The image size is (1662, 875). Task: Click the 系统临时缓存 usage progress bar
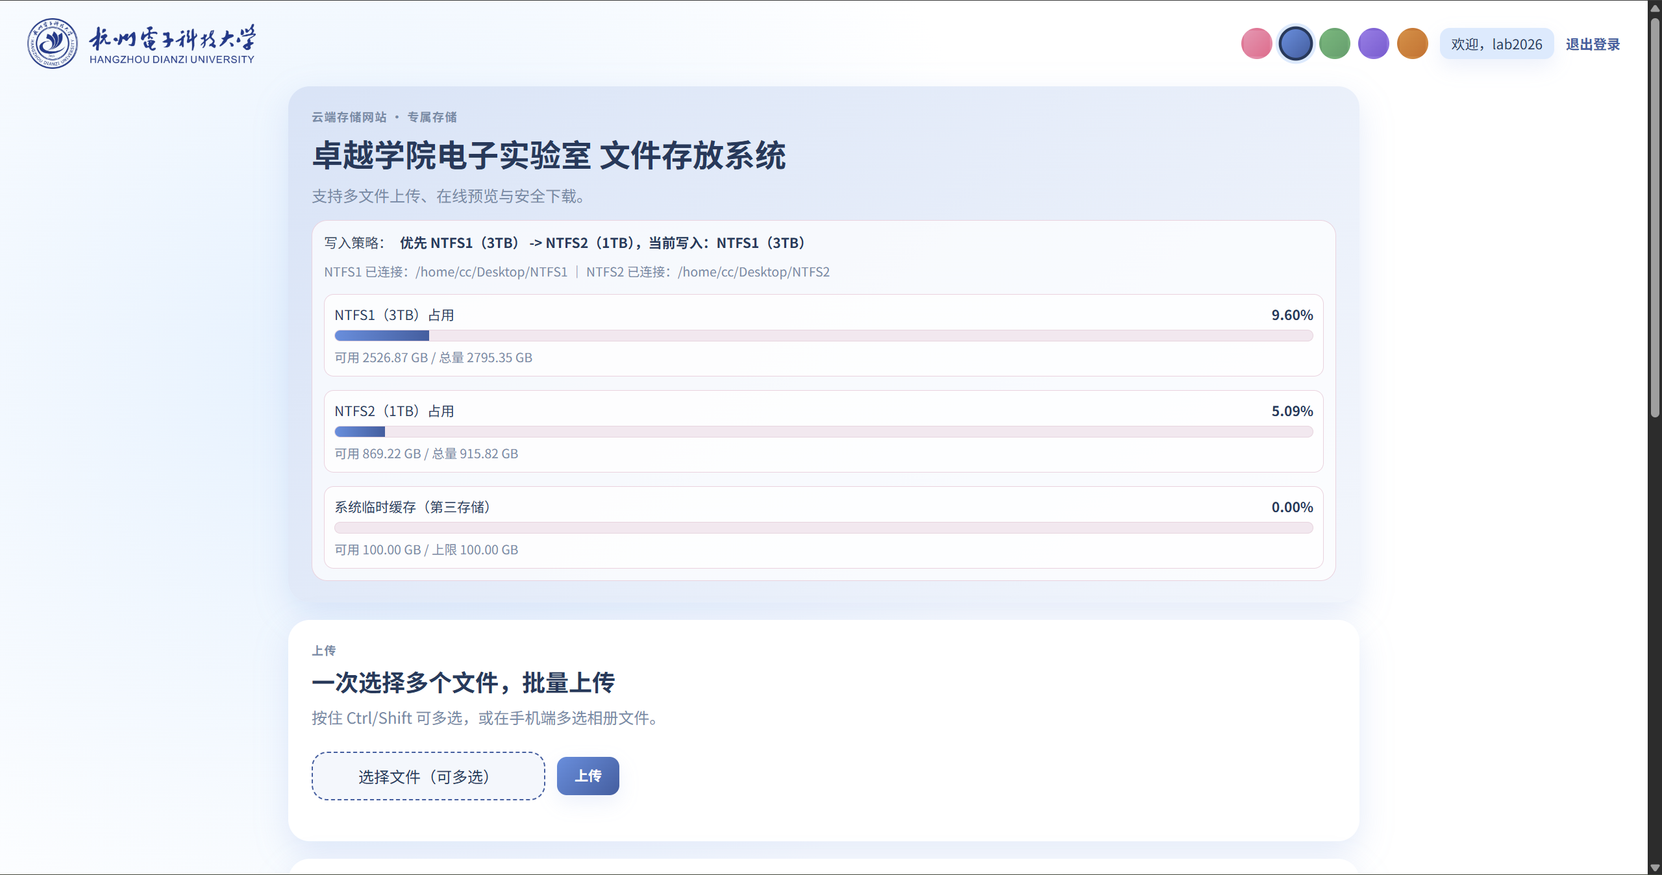(823, 528)
